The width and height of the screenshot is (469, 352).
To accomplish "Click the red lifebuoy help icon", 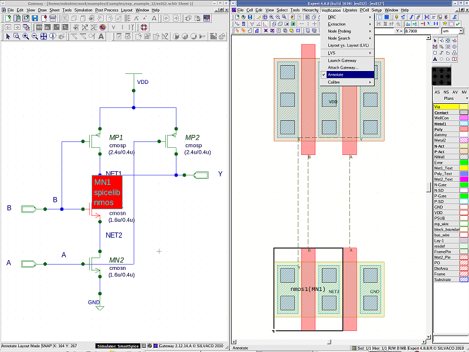I will click(x=144, y=28).
